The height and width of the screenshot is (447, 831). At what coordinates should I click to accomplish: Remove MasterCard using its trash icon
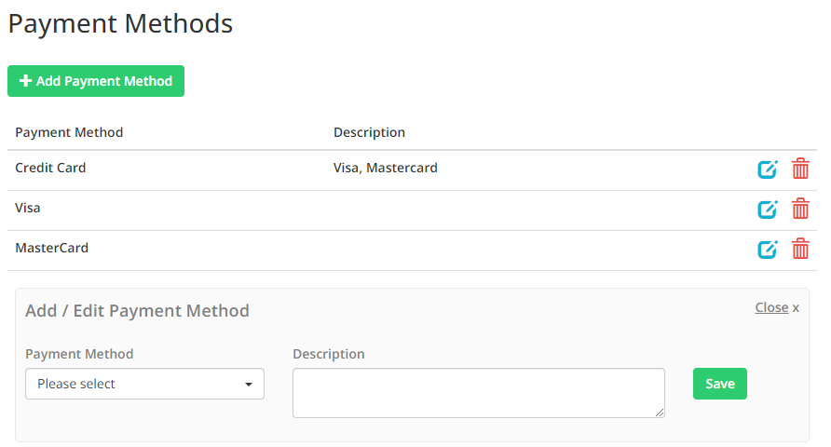(800, 250)
